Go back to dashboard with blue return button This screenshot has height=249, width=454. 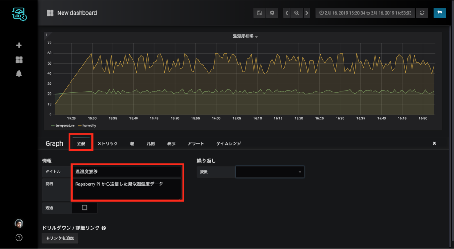(440, 13)
